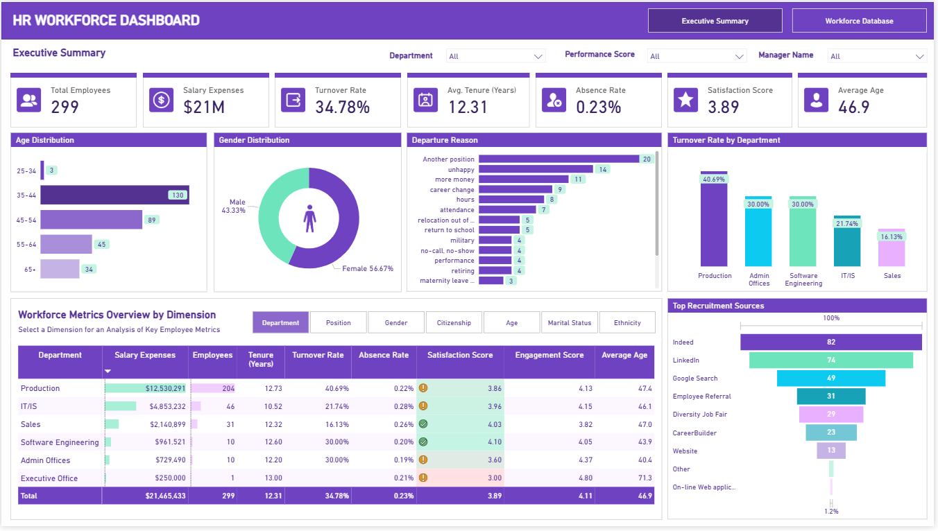
Task: Switch to the Position dimension tab
Action: pos(338,322)
